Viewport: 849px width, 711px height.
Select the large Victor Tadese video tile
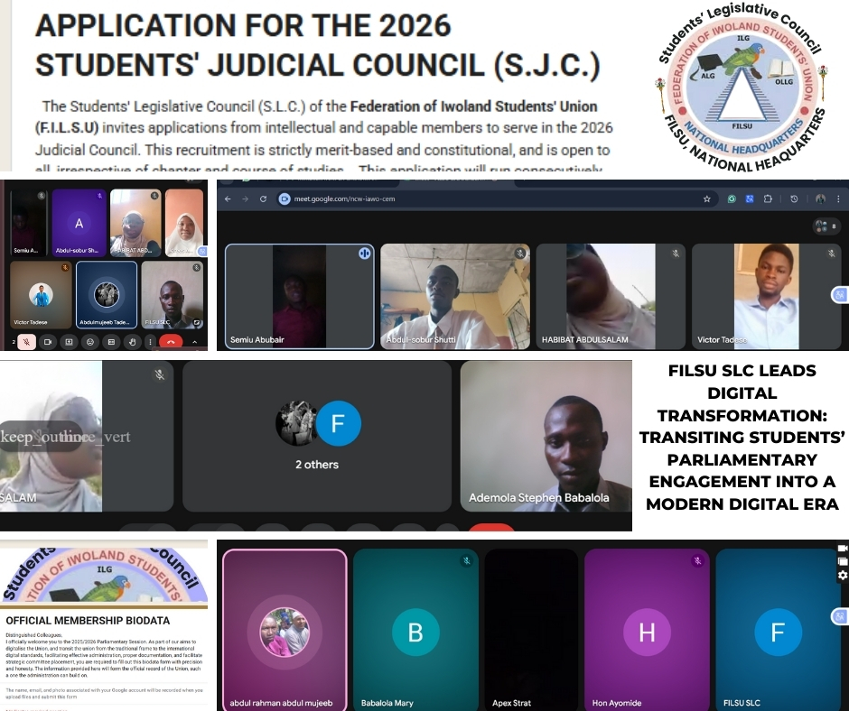(x=767, y=297)
